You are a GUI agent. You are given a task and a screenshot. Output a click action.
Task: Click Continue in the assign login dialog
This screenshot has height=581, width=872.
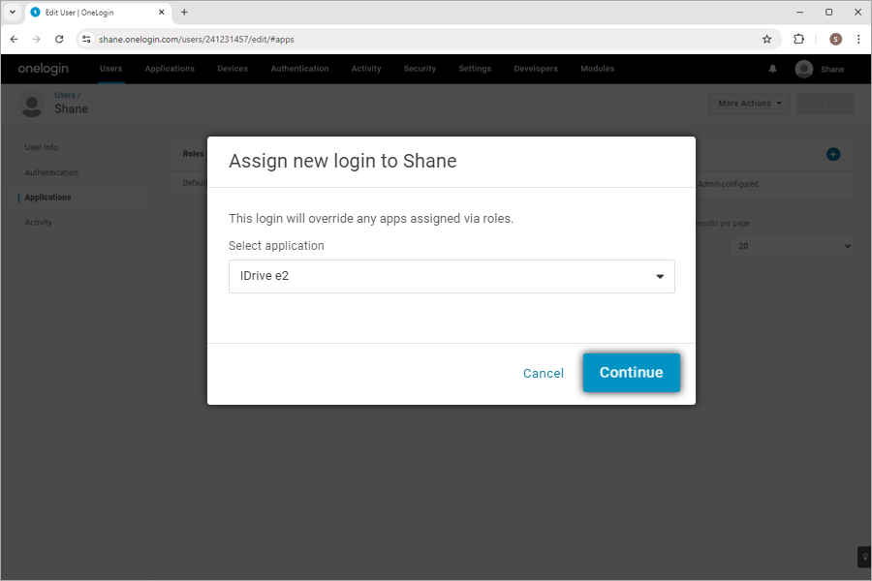[631, 373]
